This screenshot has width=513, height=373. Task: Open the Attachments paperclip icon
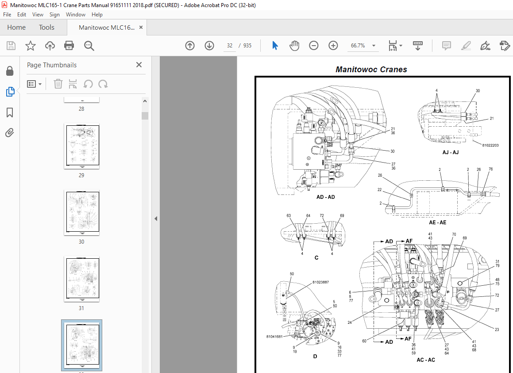(x=10, y=132)
